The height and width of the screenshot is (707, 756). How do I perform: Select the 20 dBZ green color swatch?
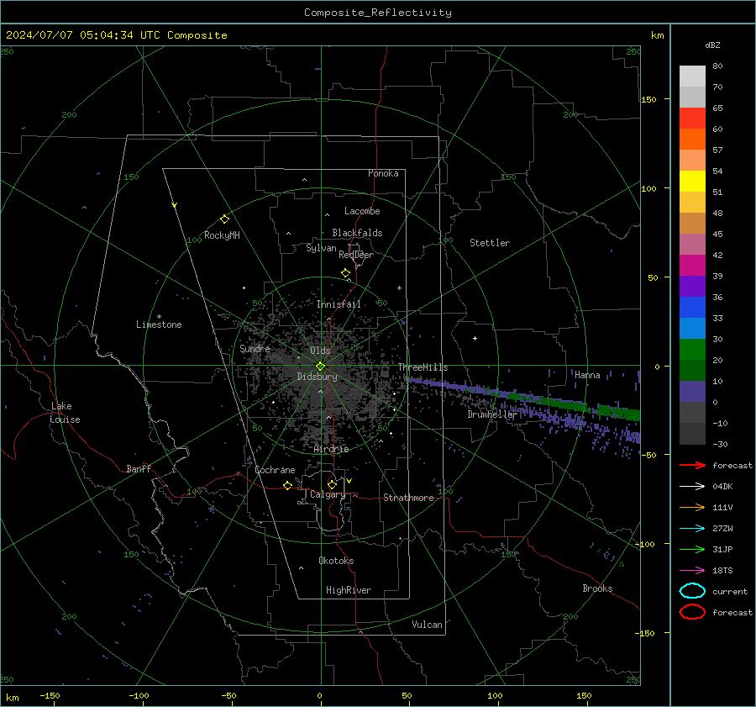pyautogui.click(x=692, y=350)
